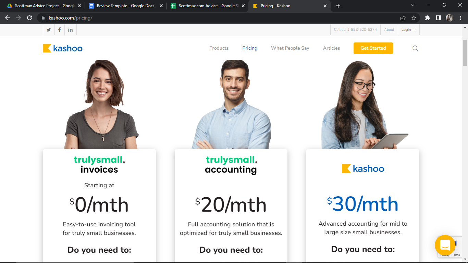Open the Products menu item
The width and height of the screenshot is (468, 263).
tap(219, 48)
